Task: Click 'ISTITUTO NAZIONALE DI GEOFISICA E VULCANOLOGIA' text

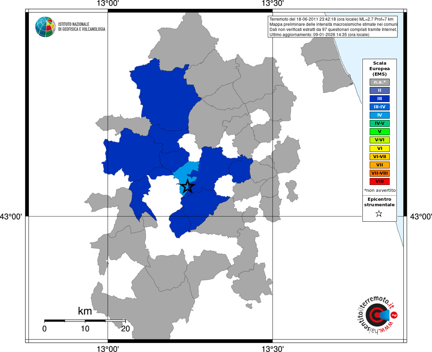Action: tap(82, 27)
